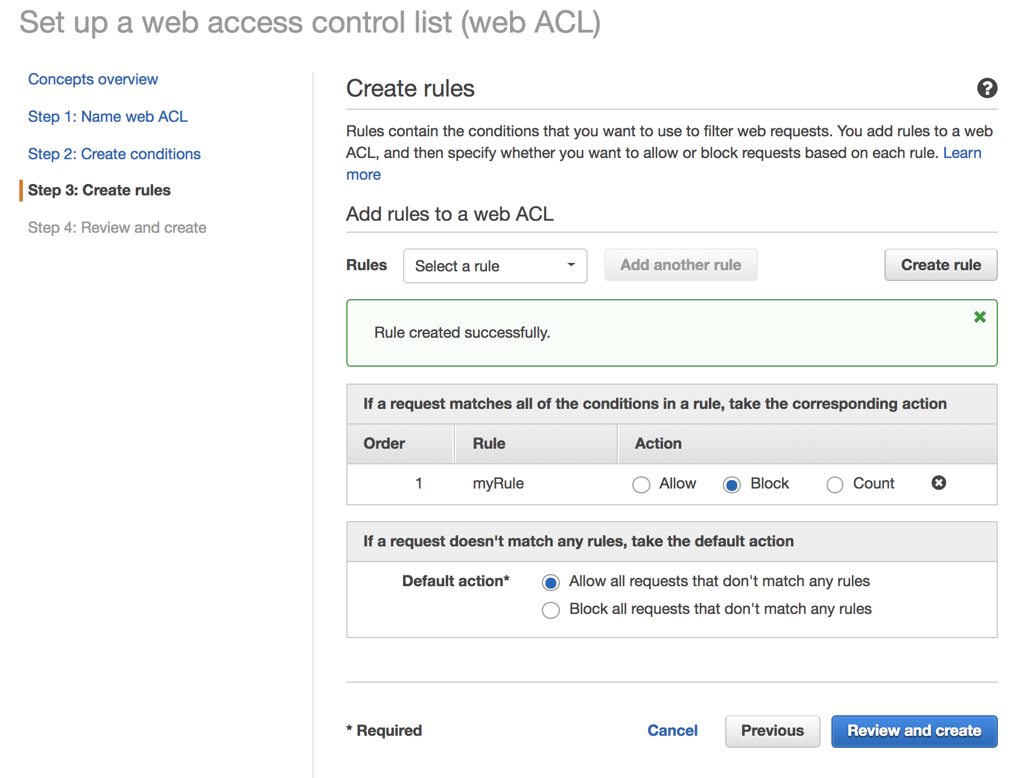Follow the Learn more link
Screen dimensions: 1016x778
pyautogui.click(x=962, y=153)
